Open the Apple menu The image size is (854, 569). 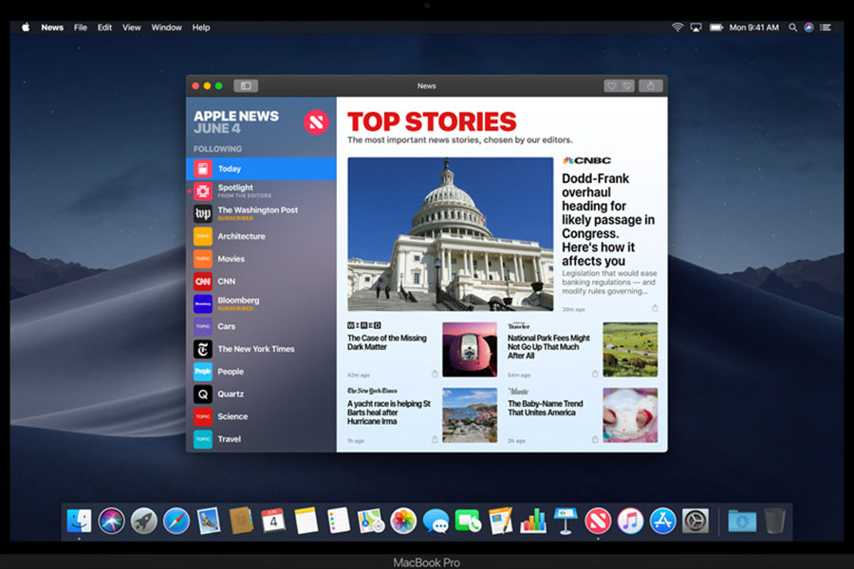tap(26, 28)
